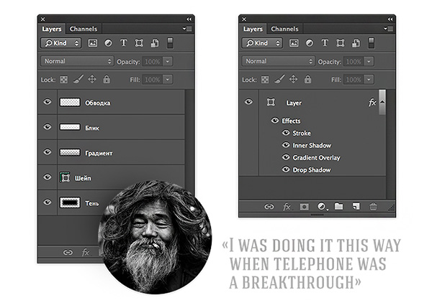Toggle visibility of the Stroke effect
The width and height of the screenshot is (432, 308).
(x=286, y=133)
